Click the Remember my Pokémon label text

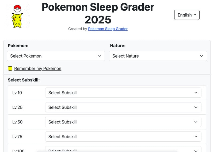pyautogui.click(x=38, y=69)
